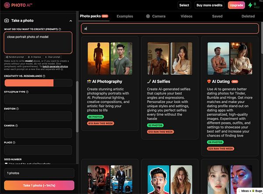The width and height of the screenshot is (263, 194).
Task: Click the sidebar vertical scrollbar
Action: pyautogui.click(x=77, y=107)
